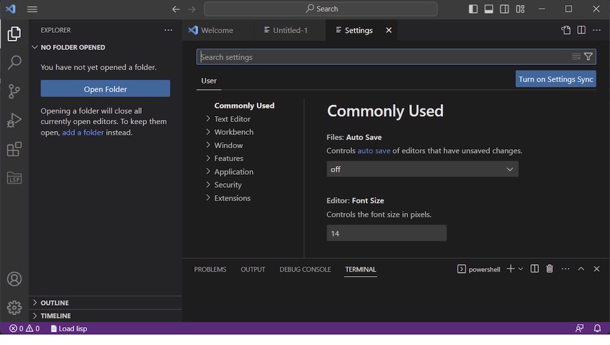Expand the Window settings group
610x345 pixels.
tap(228, 145)
